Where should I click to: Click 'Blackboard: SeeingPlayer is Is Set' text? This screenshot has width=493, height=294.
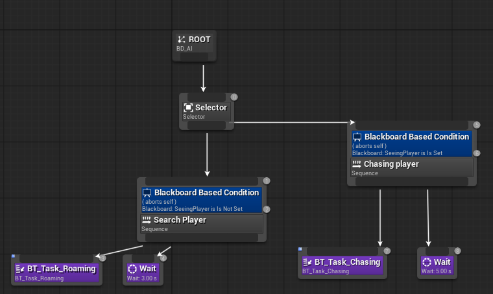coord(397,153)
